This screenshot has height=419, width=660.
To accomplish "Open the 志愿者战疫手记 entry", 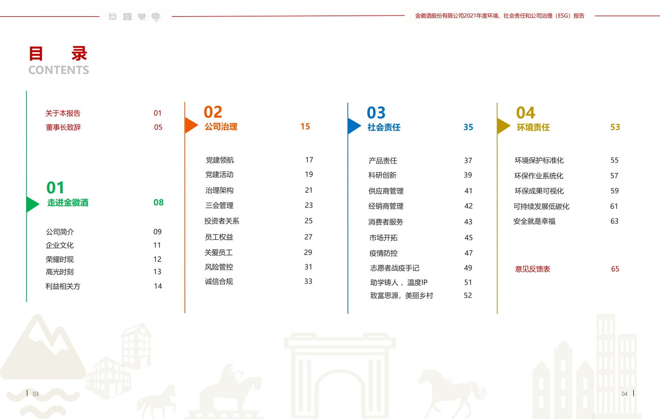I will coord(395,268).
